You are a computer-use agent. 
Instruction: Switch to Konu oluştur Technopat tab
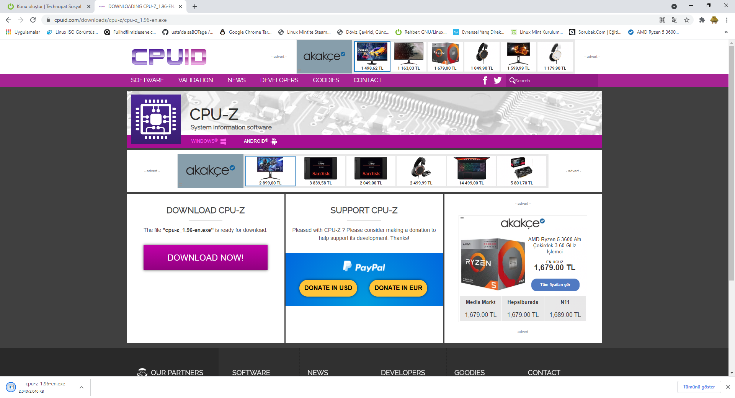pyautogui.click(x=49, y=7)
